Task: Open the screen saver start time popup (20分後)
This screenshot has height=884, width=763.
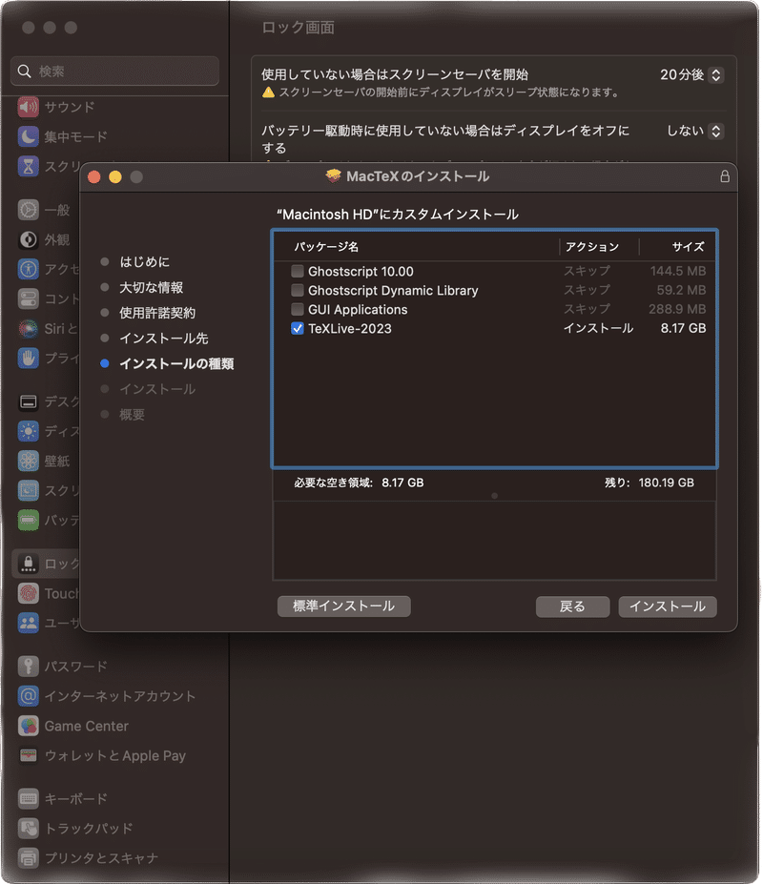Action: coord(715,75)
